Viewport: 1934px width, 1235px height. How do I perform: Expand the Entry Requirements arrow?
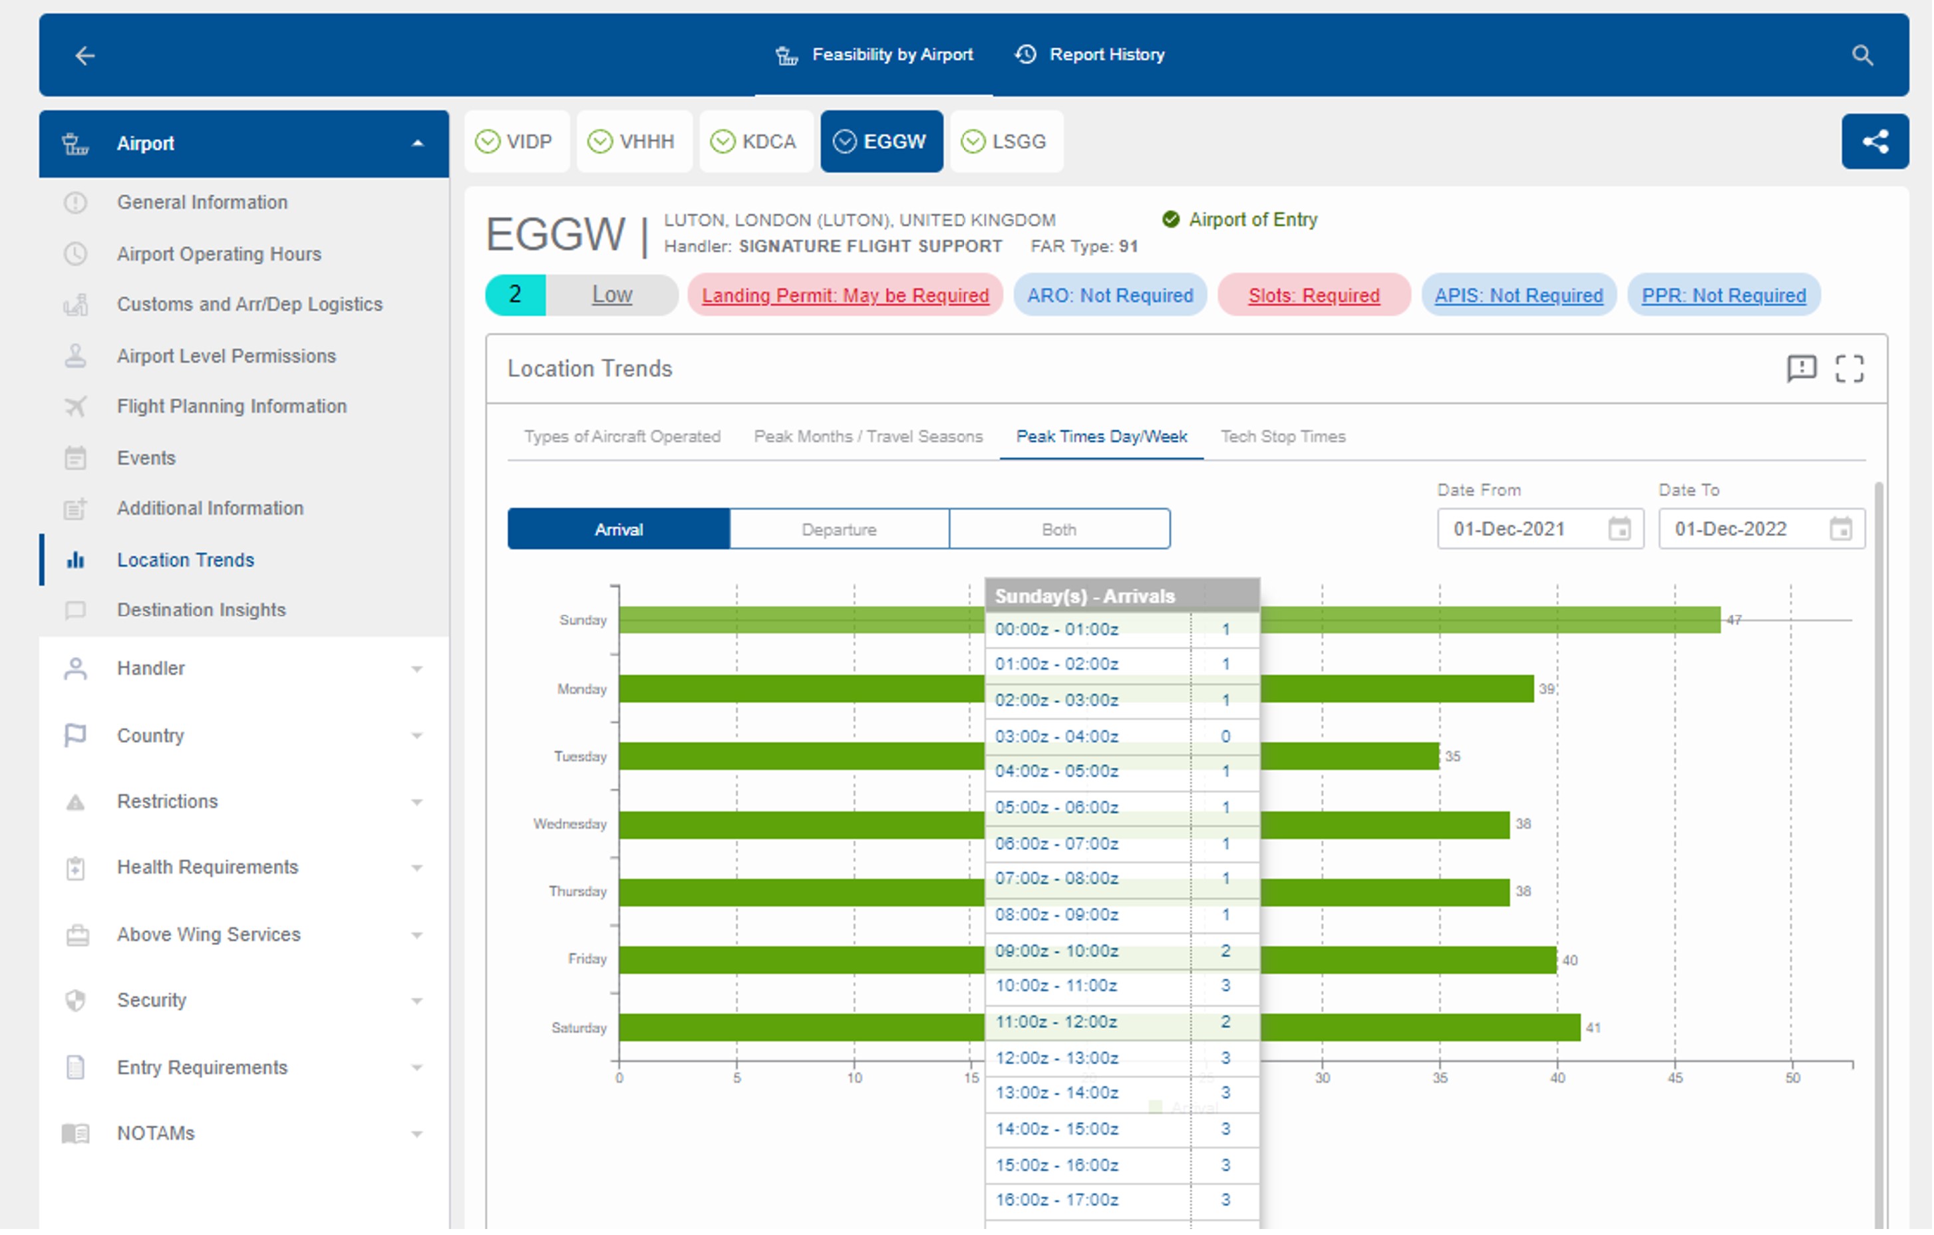pyautogui.click(x=417, y=1069)
